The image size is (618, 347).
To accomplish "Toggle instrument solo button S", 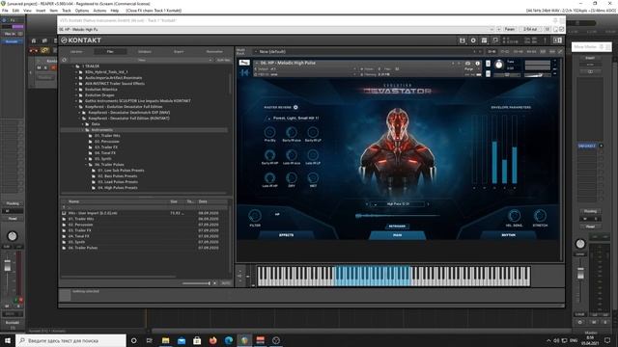I will click(488, 64).
